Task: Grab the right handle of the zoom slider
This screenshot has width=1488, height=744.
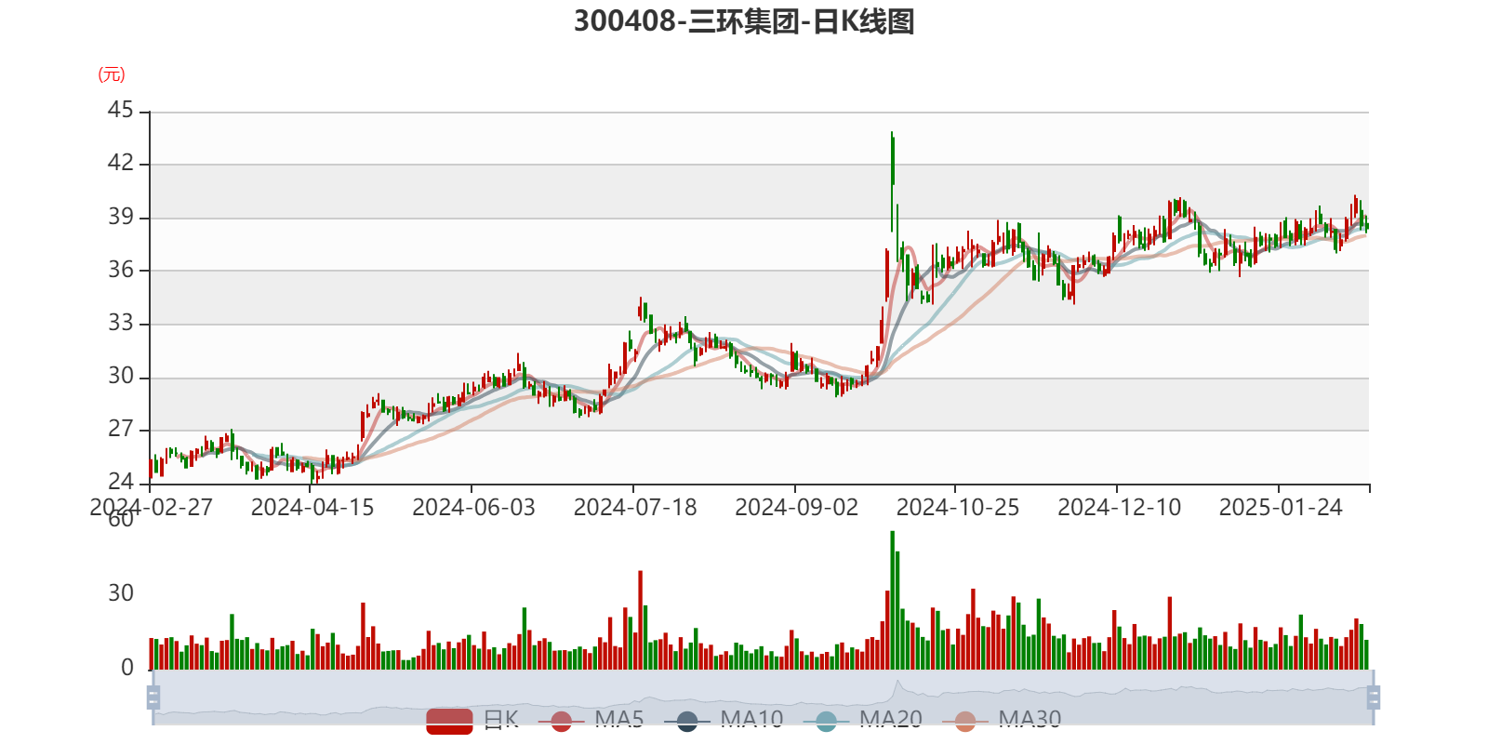Action: (x=1374, y=697)
